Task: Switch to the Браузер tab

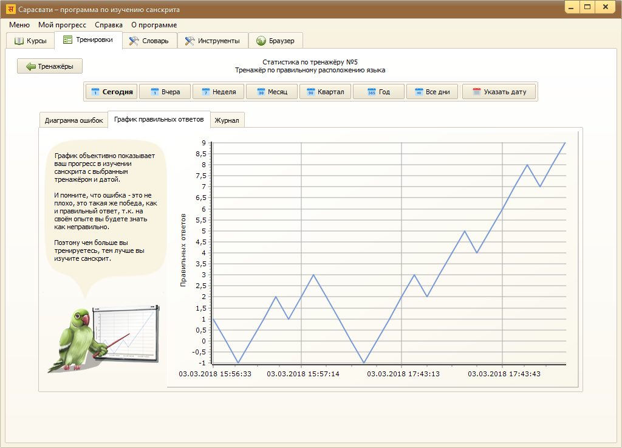Action: (275, 41)
